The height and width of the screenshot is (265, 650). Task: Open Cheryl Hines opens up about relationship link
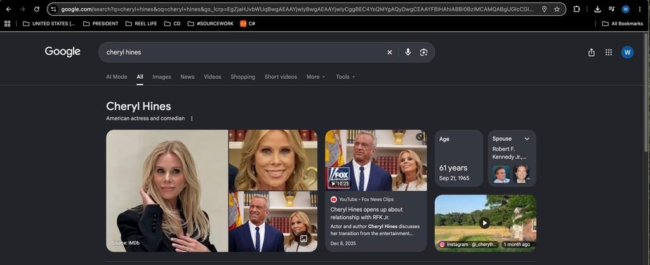coord(366,213)
